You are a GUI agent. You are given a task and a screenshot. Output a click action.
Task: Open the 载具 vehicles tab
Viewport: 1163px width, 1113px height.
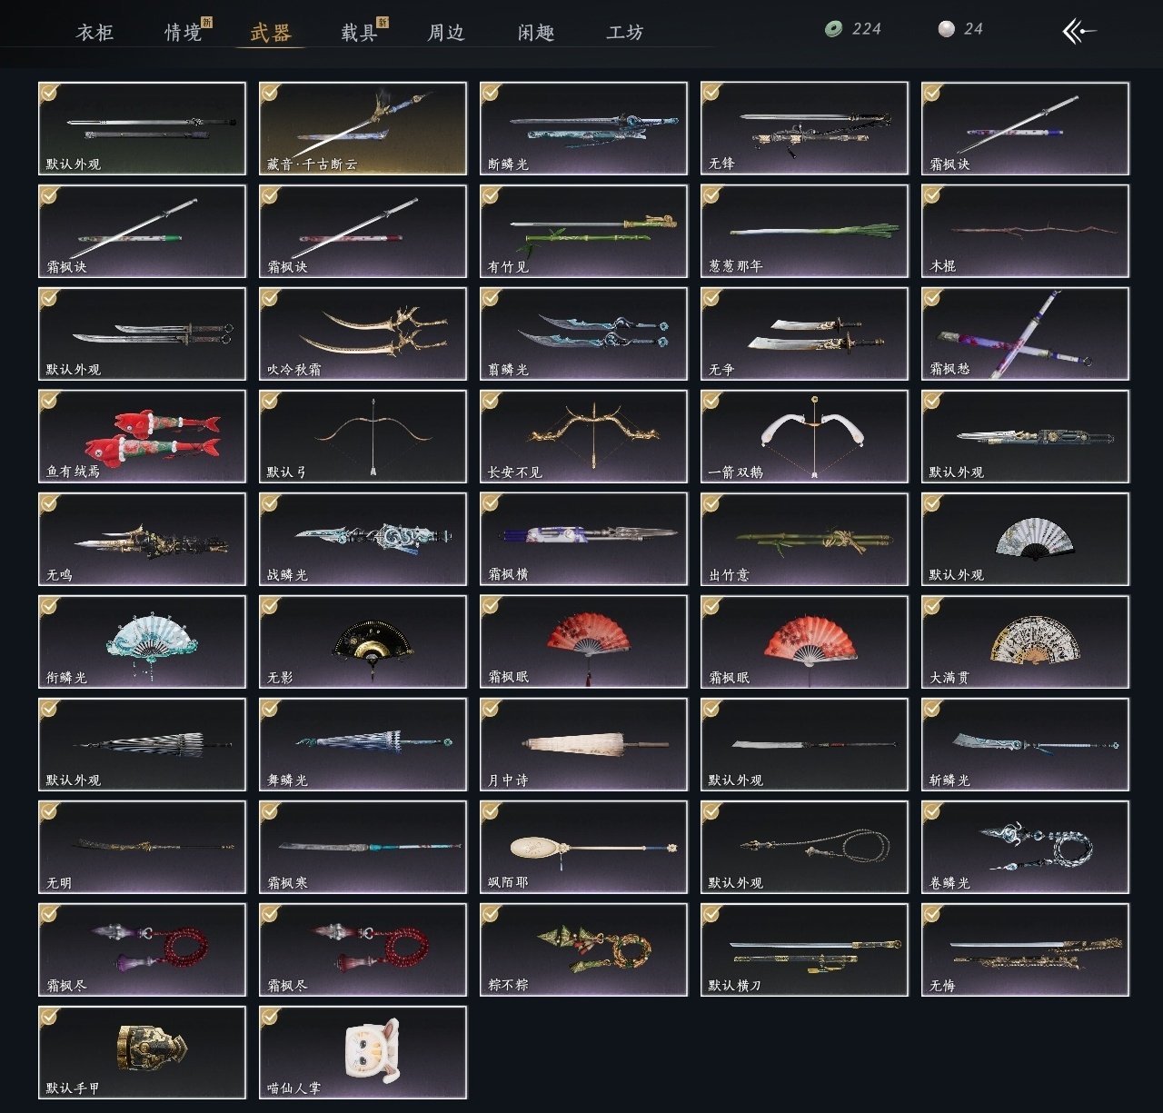359,33
